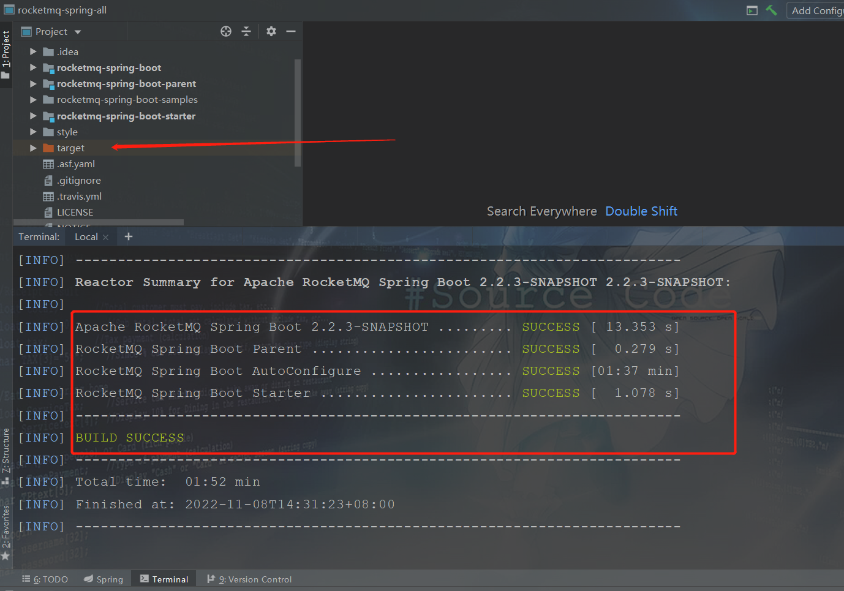Click the star Favorites icon at bottom left
This screenshot has height=591, width=844.
coord(6,556)
